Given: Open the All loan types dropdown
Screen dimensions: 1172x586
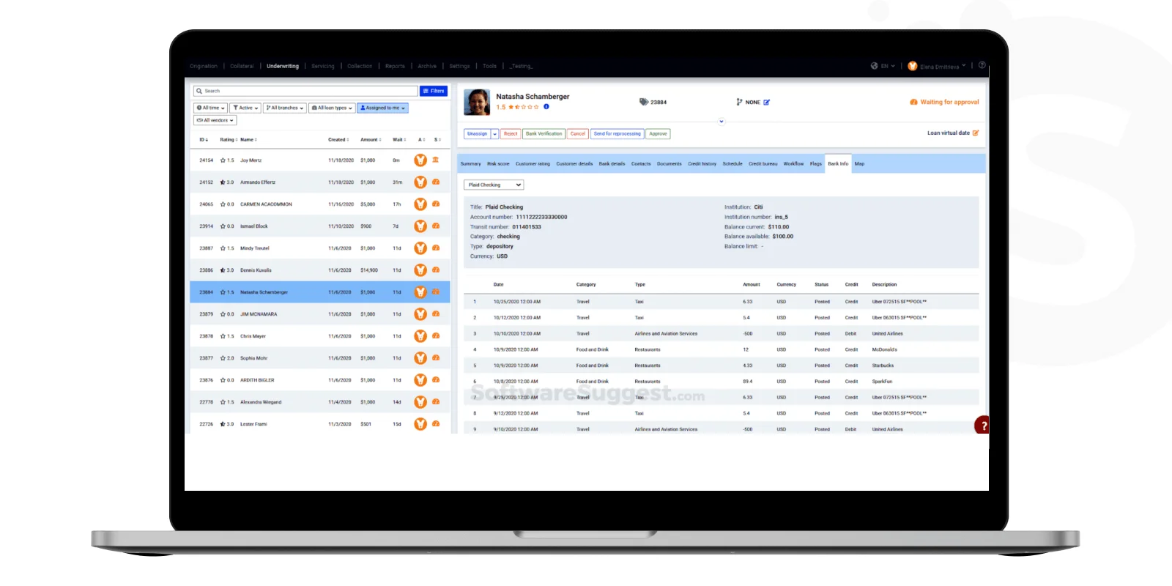Looking at the screenshot, I should pos(332,108).
